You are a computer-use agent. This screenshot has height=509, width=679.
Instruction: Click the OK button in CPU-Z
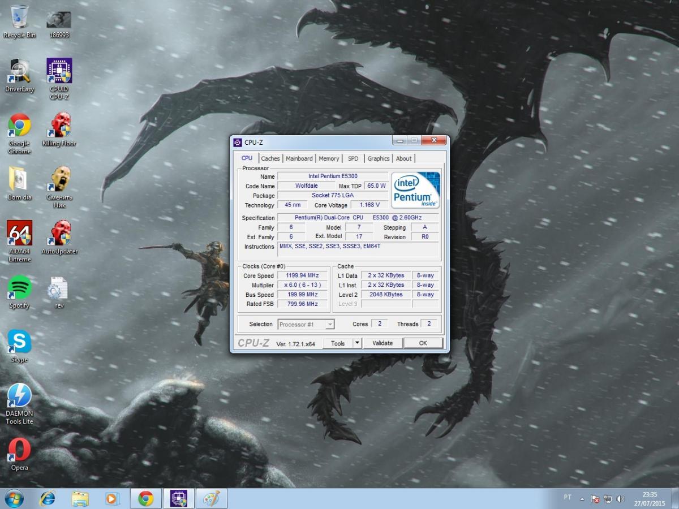click(423, 343)
